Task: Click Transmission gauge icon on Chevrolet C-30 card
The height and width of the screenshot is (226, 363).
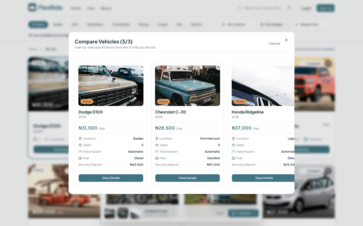Action: point(157,152)
